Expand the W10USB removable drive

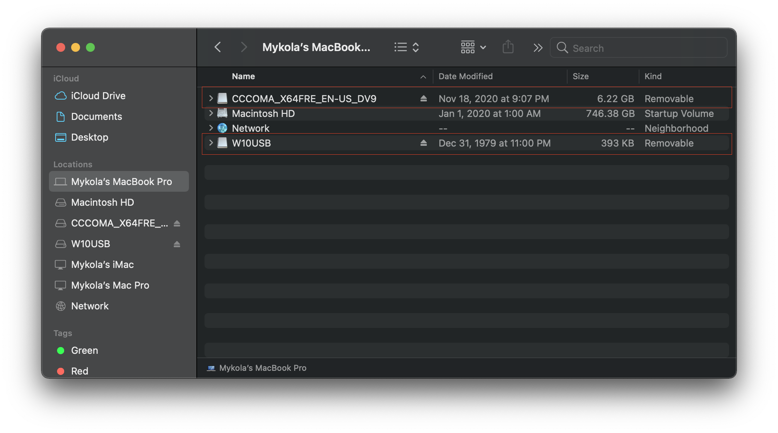211,143
